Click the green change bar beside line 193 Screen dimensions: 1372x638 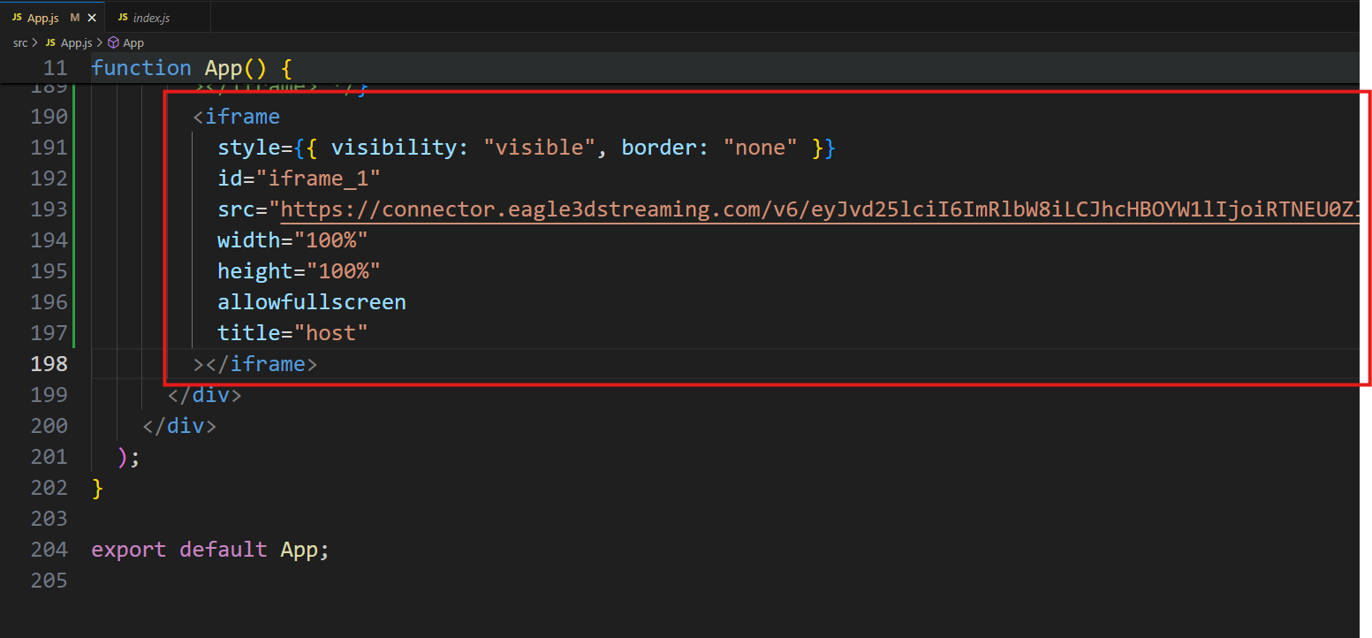(76, 209)
